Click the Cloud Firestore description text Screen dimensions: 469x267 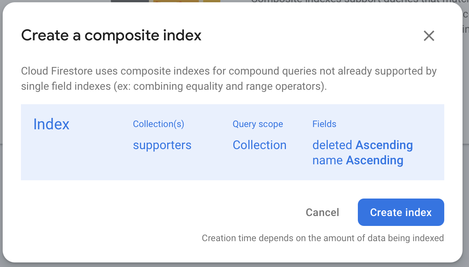point(228,78)
